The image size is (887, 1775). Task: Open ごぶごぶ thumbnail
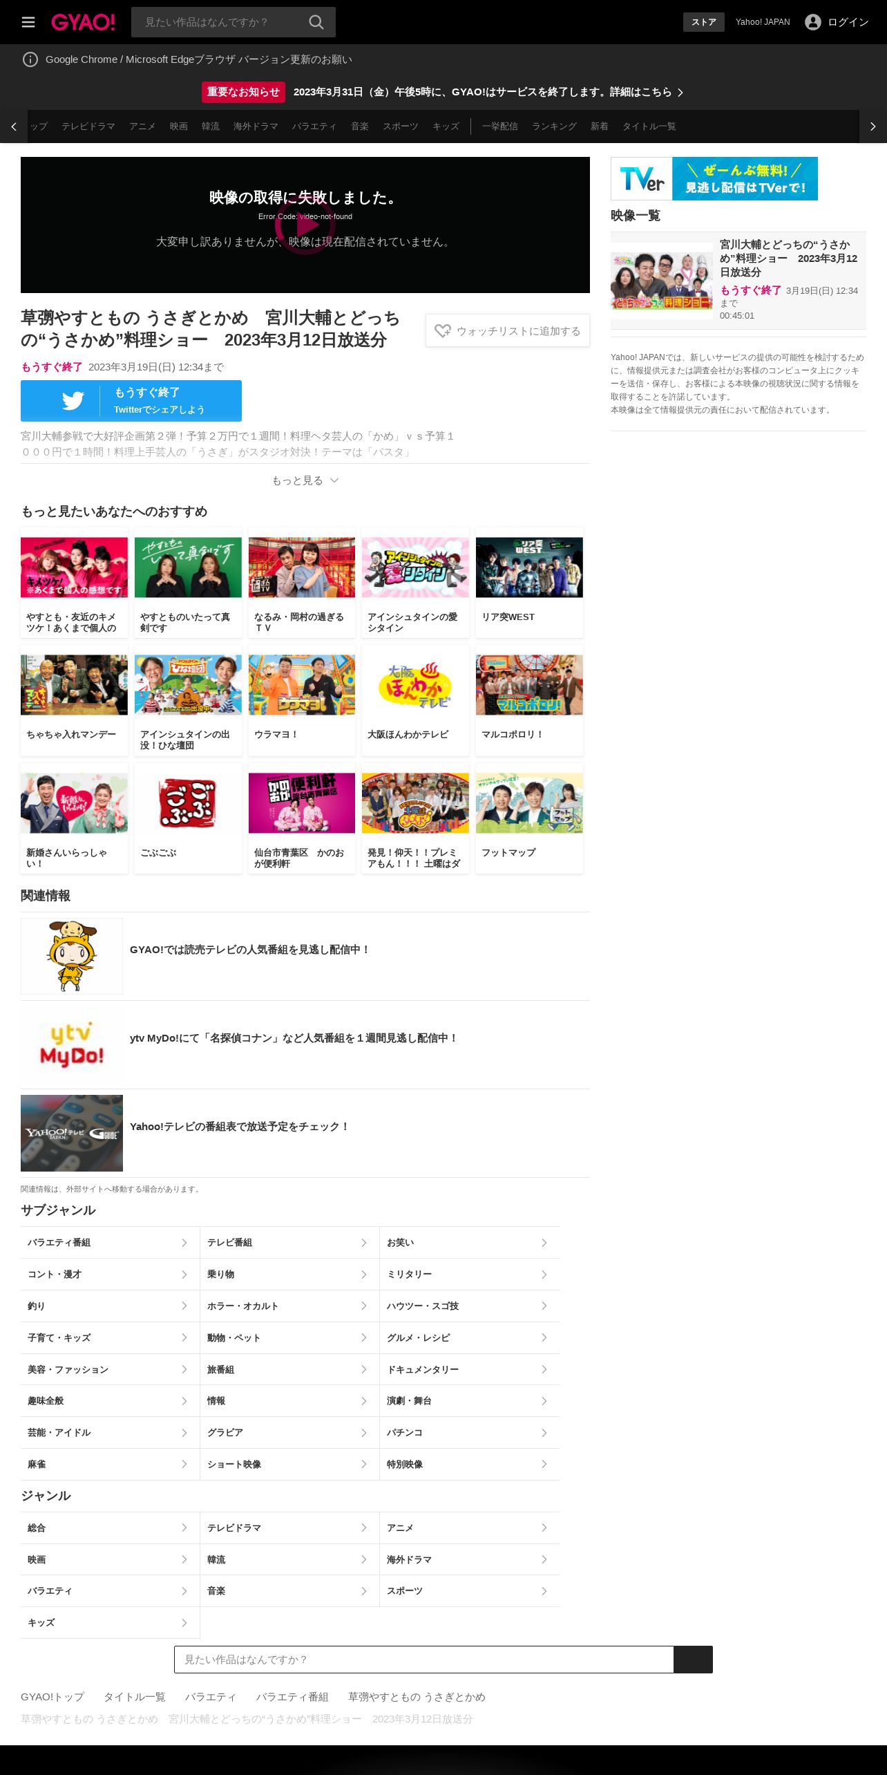point(188,803)
